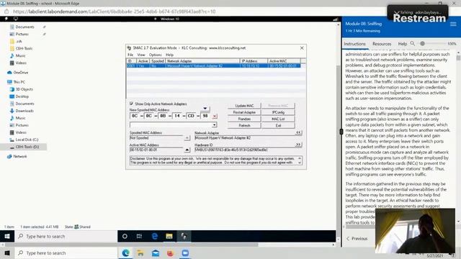Click Previous link in the instructions panel
This screenshot has height=259, width=461.
(x=357, y=238)
